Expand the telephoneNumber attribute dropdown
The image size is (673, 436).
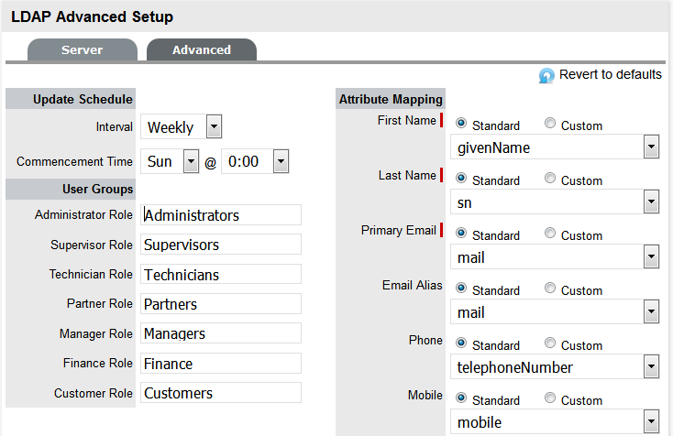[x=650, y=367]
